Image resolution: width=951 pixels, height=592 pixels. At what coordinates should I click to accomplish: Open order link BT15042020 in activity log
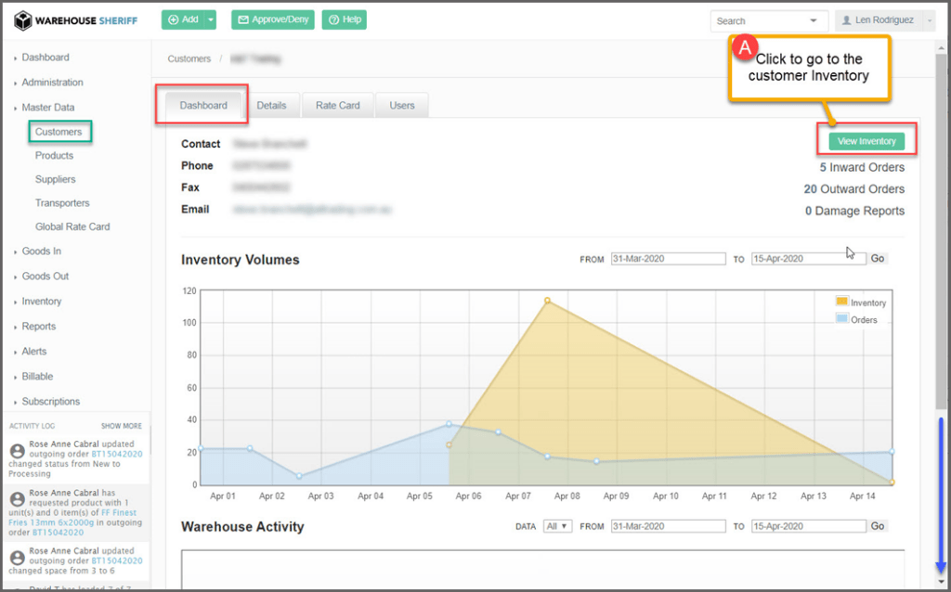(x=116, y=455)
